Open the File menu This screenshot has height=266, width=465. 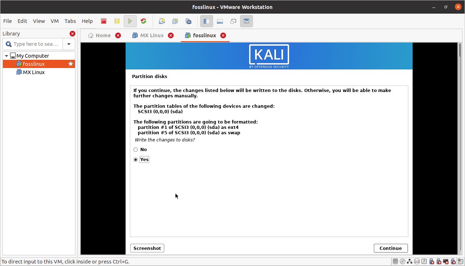click(7, 21)
